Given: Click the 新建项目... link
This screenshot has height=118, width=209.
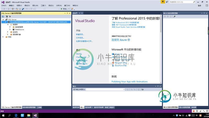Looking at the screenshot, I should pyautogui.click(x=80, y=34).
